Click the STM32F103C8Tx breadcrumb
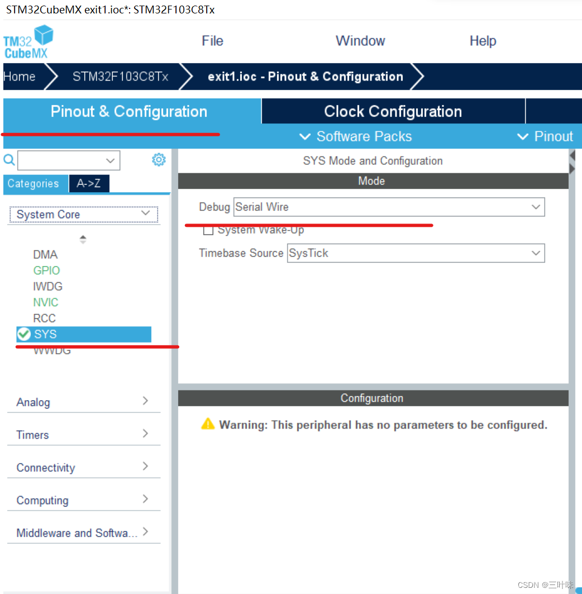The image size is (582, 594). point(121,77)
